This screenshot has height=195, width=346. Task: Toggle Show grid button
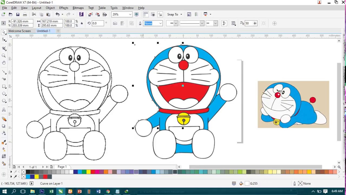(x=153, y=14)
